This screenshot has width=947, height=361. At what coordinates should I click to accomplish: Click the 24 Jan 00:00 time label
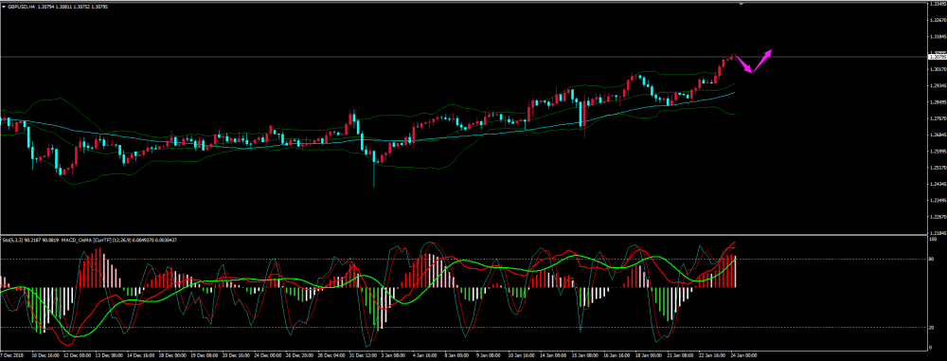743,355
